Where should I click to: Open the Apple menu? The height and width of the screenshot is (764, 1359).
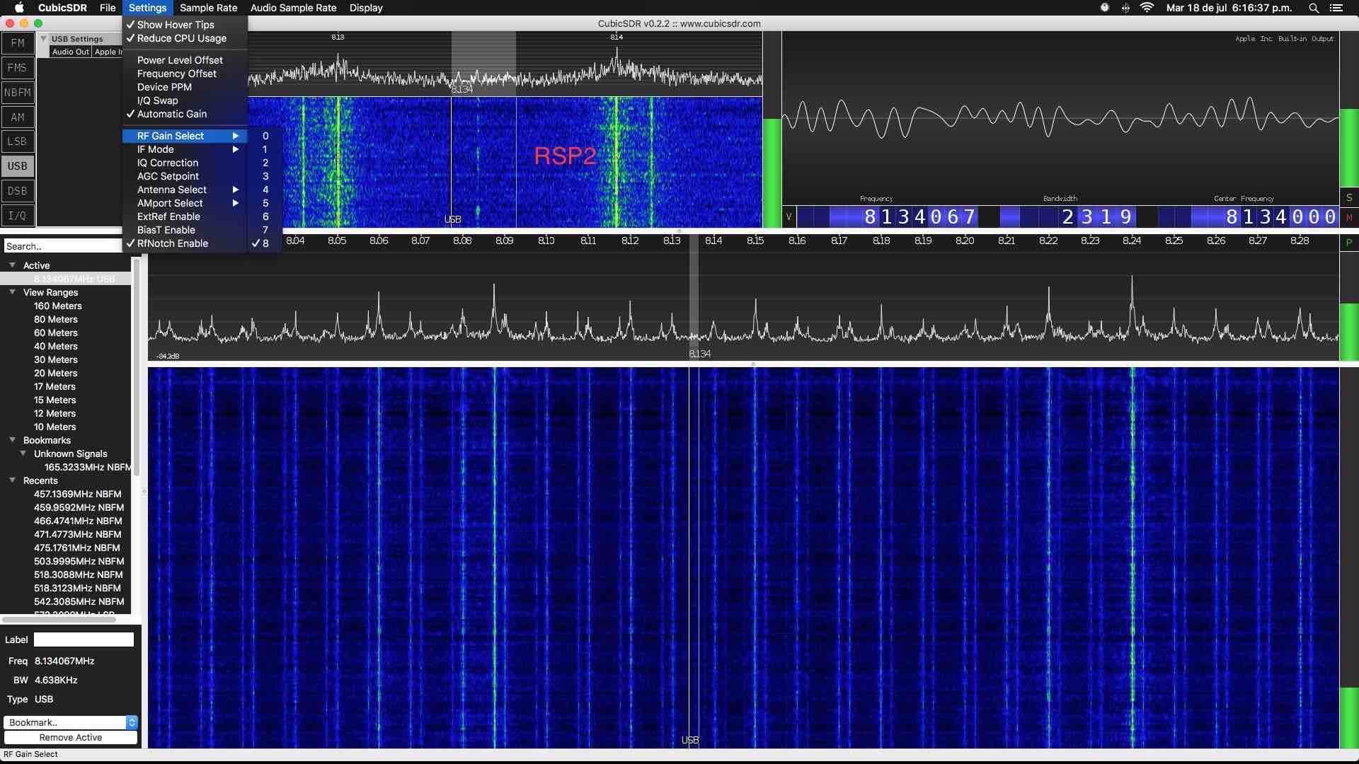coord(19,8)
